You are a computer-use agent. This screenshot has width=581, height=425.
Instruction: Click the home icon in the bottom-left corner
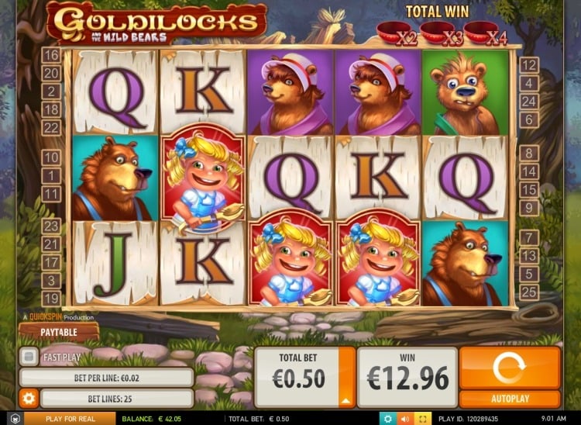pos(15,419)
